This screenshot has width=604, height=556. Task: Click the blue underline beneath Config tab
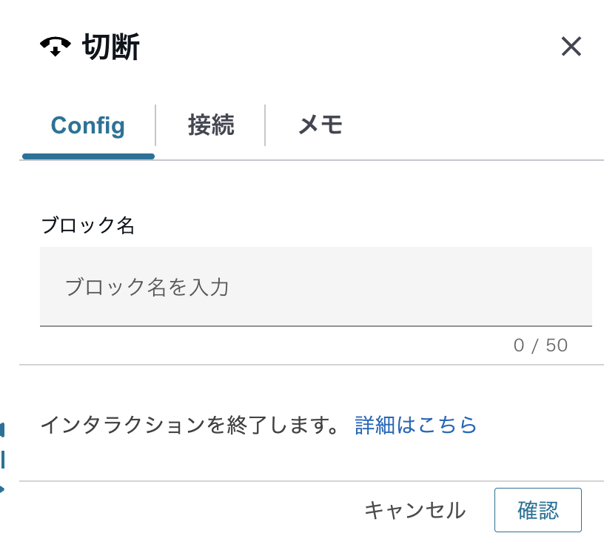pyautogui.click(x=88, y=156)
